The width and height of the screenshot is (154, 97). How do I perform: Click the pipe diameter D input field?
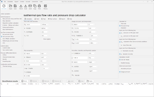(33, 53)
